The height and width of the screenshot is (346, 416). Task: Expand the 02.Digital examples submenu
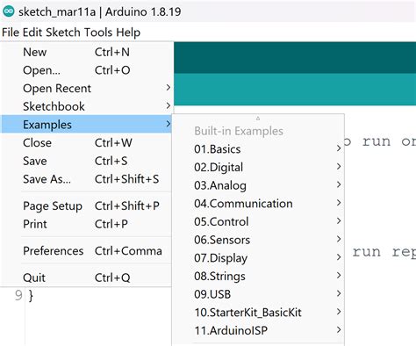[x=258, y=167]
